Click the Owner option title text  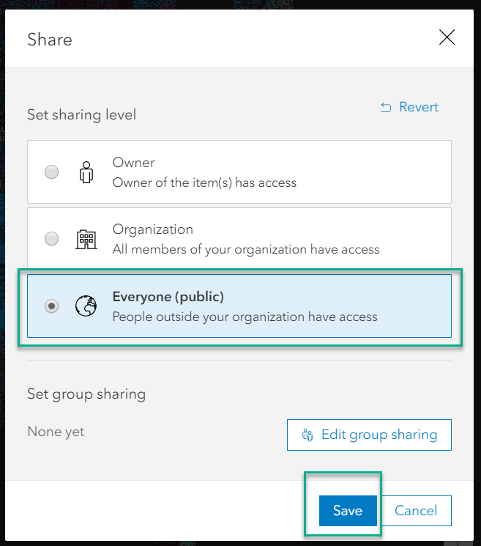pos(134,163)
